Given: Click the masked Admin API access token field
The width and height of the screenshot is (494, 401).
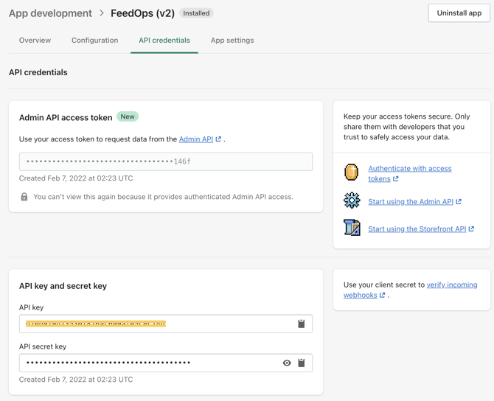Looking at the screenshot, I should pos(166,161).
